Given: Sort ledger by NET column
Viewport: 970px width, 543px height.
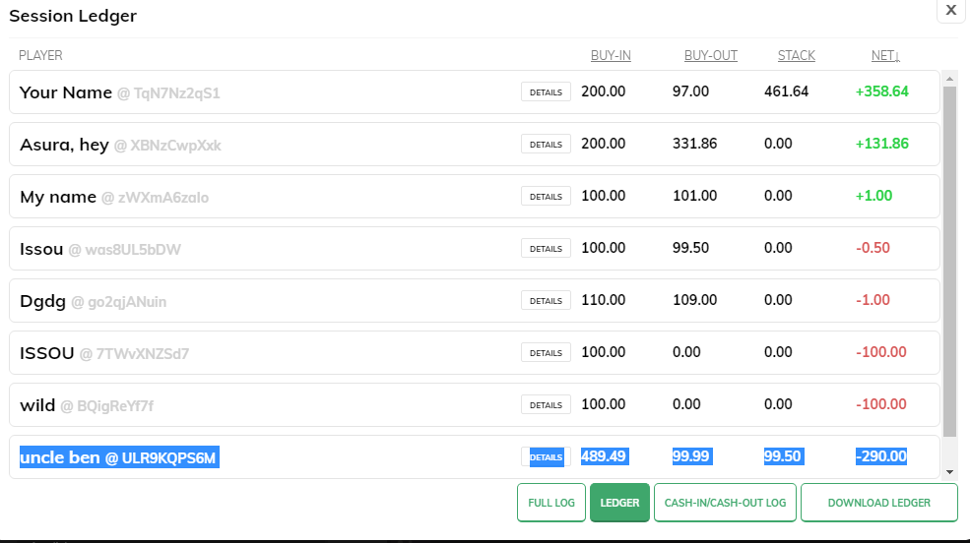Looking at the screenshot, I should click(x=885, y=56).
